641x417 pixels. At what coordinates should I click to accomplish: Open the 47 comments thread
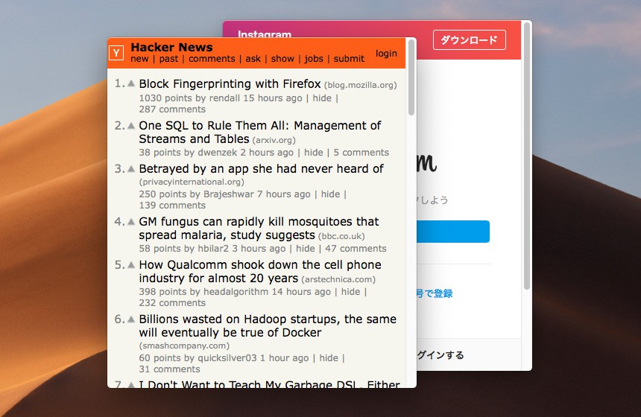tap(356, 248)
